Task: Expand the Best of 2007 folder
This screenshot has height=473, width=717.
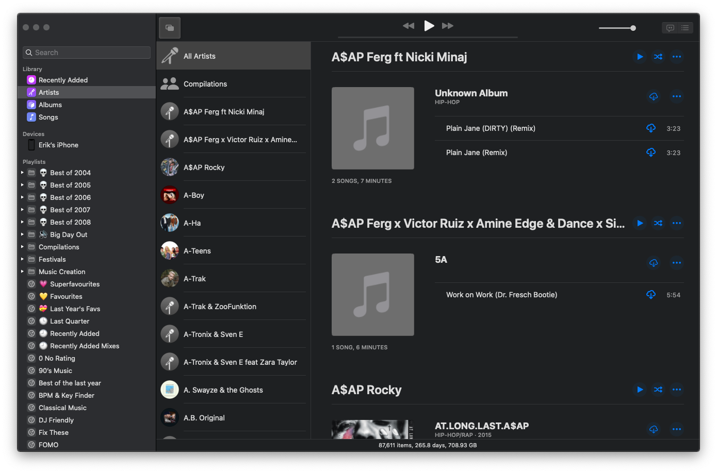Action: coord(22,210)
